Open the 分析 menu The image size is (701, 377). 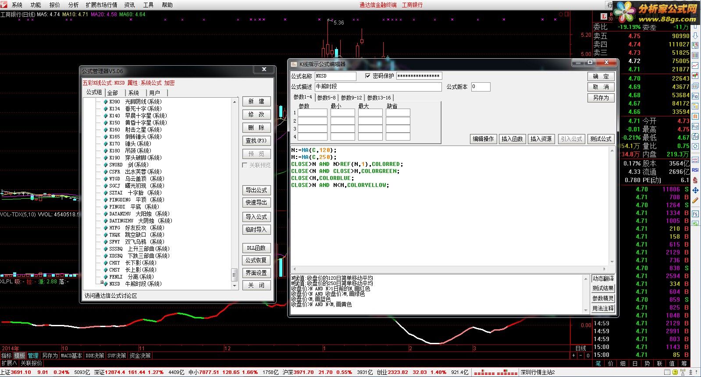coord(73,5)
